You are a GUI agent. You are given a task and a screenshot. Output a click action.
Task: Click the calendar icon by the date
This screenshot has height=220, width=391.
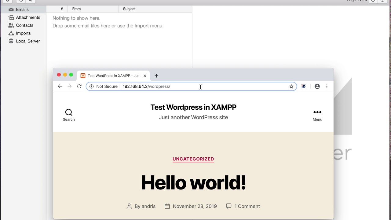[x=167, y=206]
